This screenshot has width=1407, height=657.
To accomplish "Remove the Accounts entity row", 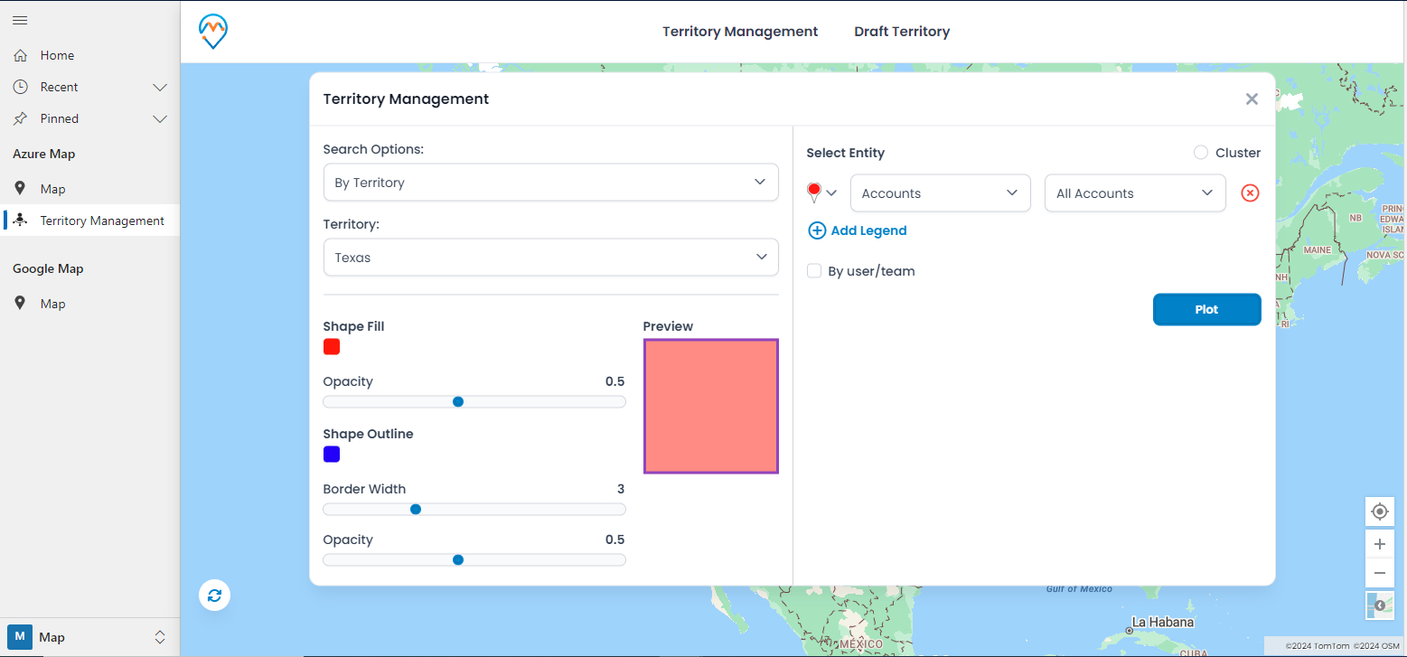I will tap(1250, 193).
